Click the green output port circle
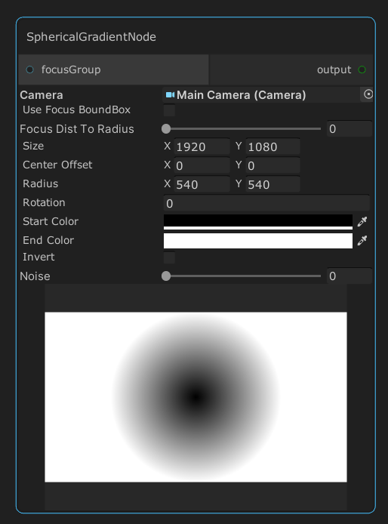Viewport: 388px width, 524px height. 362,69
